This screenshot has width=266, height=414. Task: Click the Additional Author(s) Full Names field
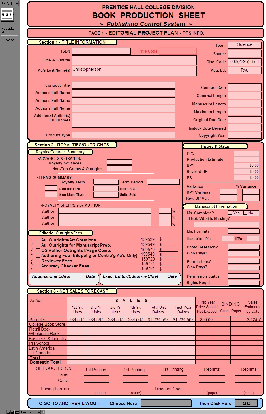click(x=123, y=120)
